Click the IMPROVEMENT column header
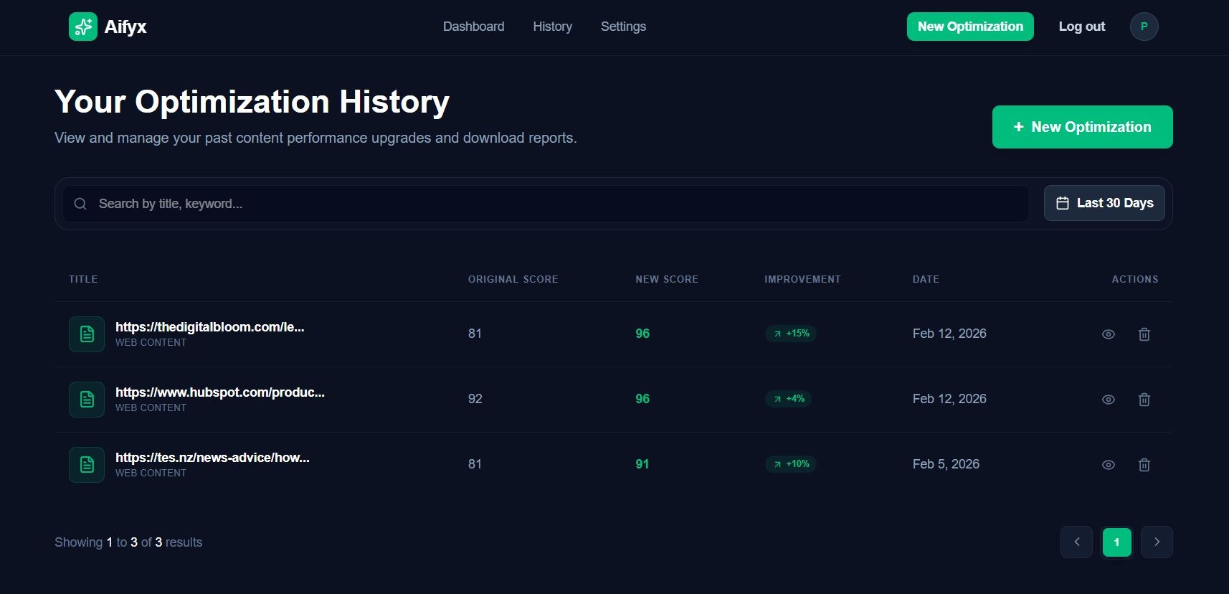The height and width of the screenshot is (594, 1229). pos(802,279)
